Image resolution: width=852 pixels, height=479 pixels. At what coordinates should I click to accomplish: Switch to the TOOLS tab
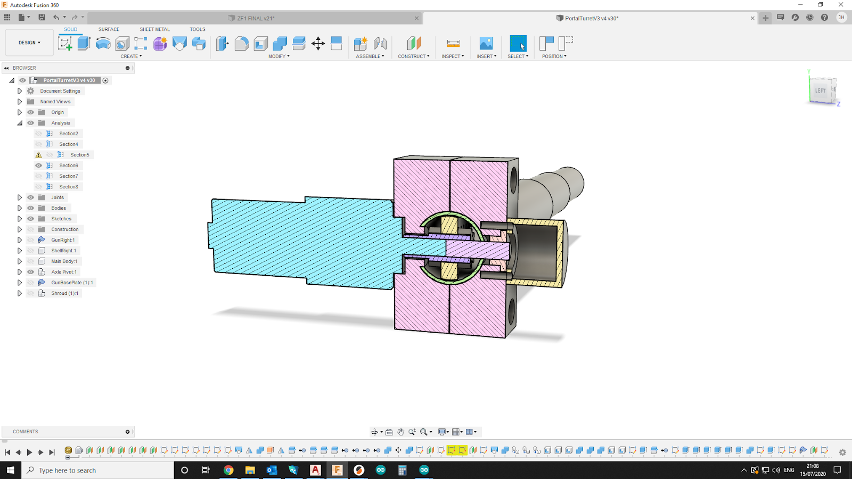[198, 29]
